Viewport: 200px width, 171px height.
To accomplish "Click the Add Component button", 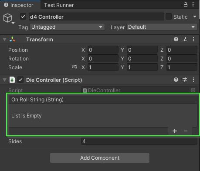I will click(x=100, y=158).
